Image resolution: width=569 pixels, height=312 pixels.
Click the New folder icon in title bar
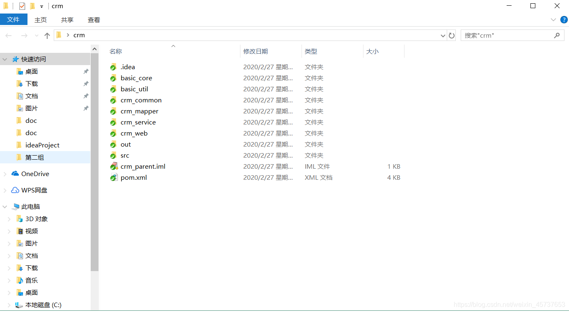32,6
